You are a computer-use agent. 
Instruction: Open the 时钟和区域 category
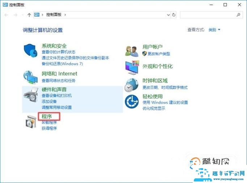coord(155,81)
